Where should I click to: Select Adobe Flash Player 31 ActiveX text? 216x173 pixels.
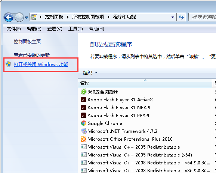point(120,100)
